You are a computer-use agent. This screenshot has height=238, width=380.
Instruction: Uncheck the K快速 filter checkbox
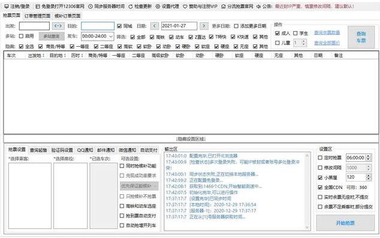coord(233,37)
